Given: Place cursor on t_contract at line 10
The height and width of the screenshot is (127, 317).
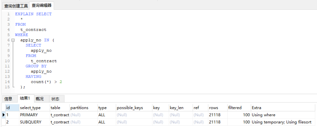Looking at the screenshot, I should click(44, 61).
